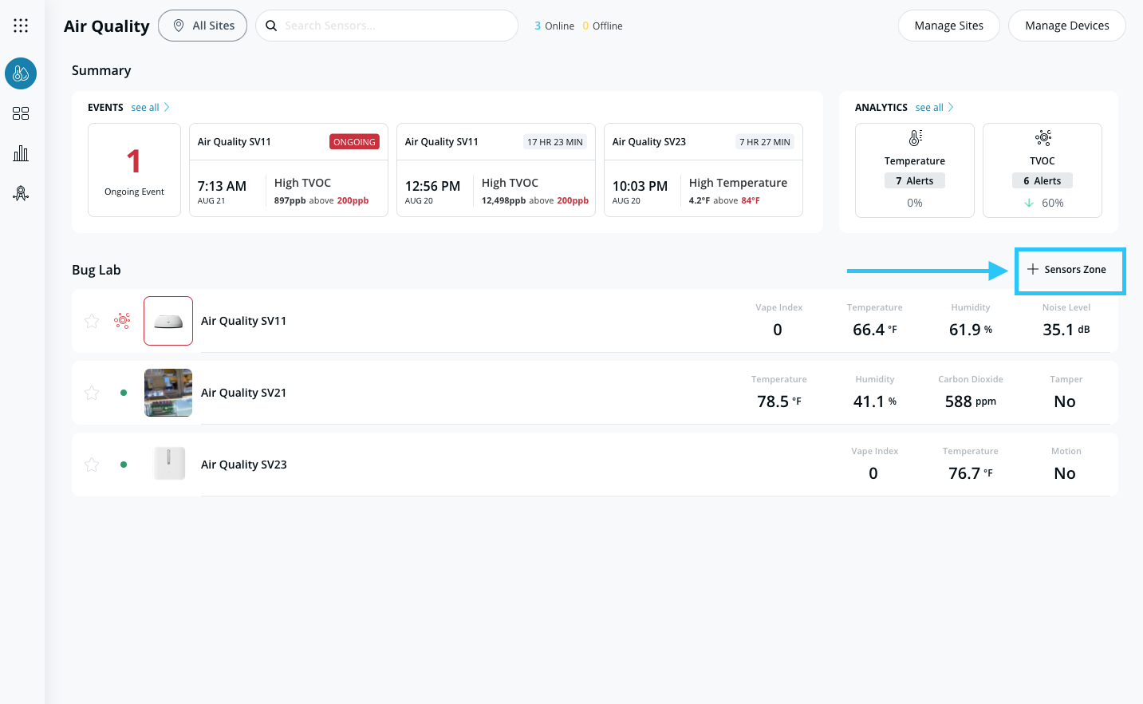Open the ongoing SV11 High TVOC event
Screen dimensions: 1143x704
(x=289, y=170)
